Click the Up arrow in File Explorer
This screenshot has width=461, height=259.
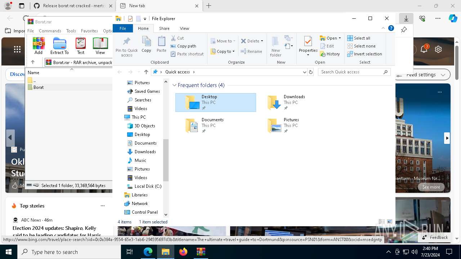coord(146,72)
